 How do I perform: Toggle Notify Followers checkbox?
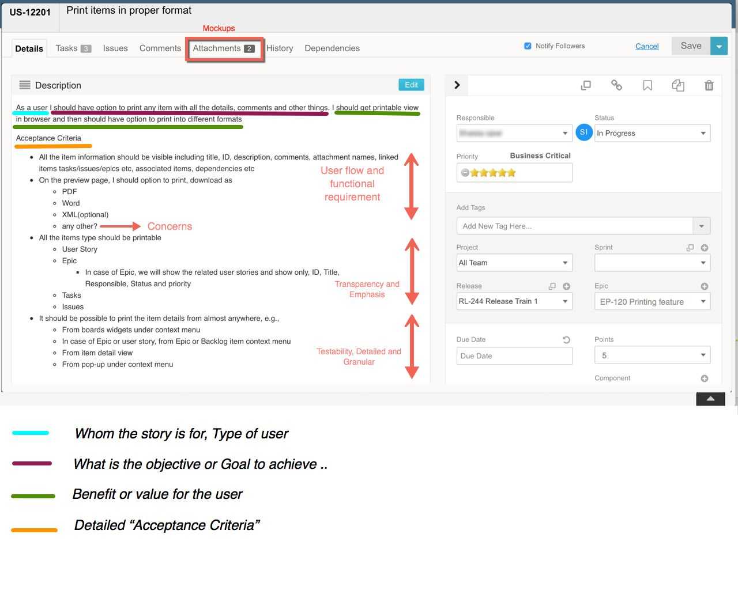(528, 46)
